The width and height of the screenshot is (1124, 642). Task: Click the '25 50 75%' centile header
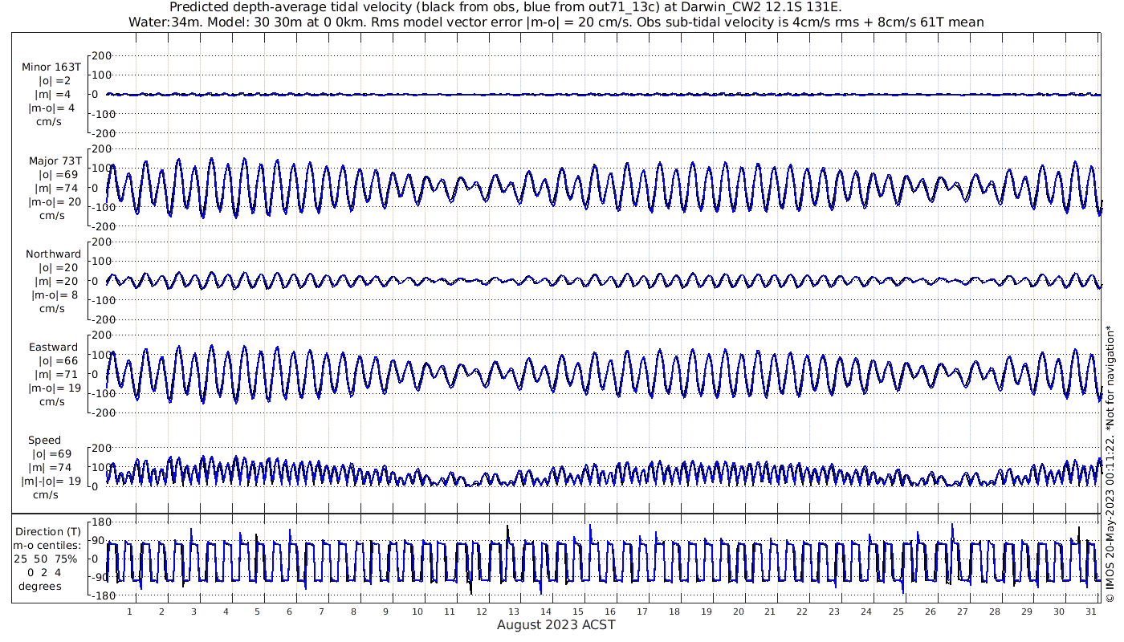coord(46,559)
